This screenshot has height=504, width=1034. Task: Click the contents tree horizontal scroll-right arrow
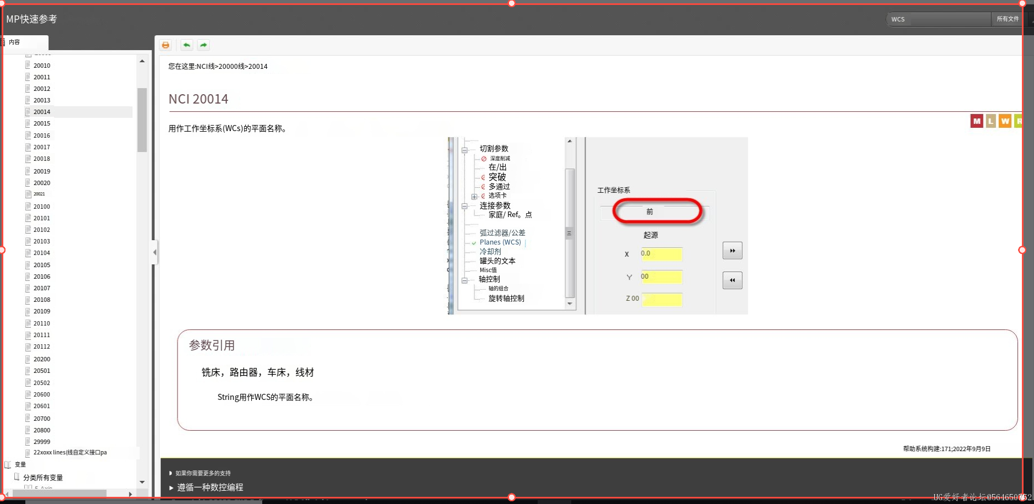click(x=131, y=494)
